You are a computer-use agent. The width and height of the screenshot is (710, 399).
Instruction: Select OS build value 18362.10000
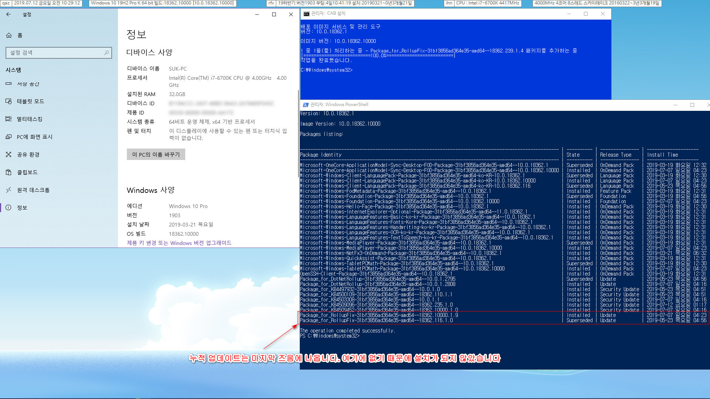184,234
